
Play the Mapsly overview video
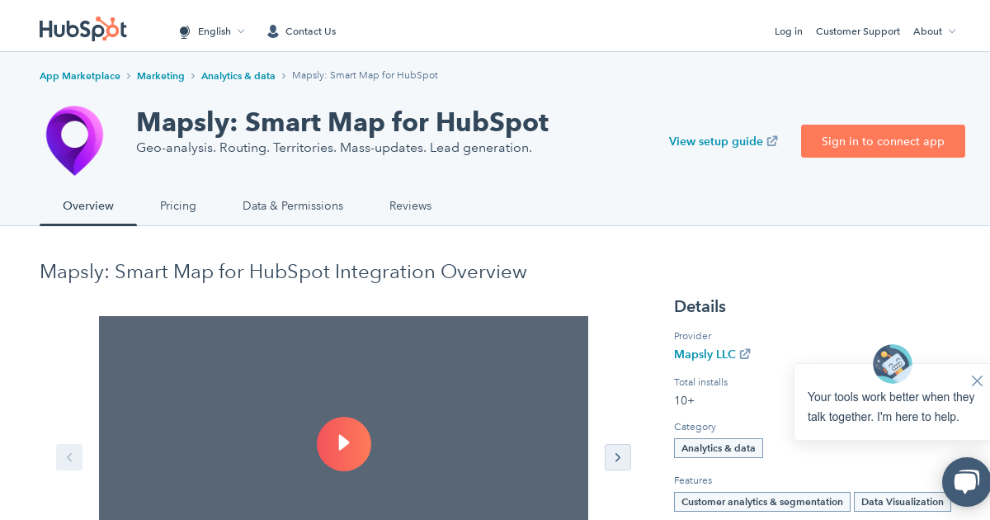point(344,444)
